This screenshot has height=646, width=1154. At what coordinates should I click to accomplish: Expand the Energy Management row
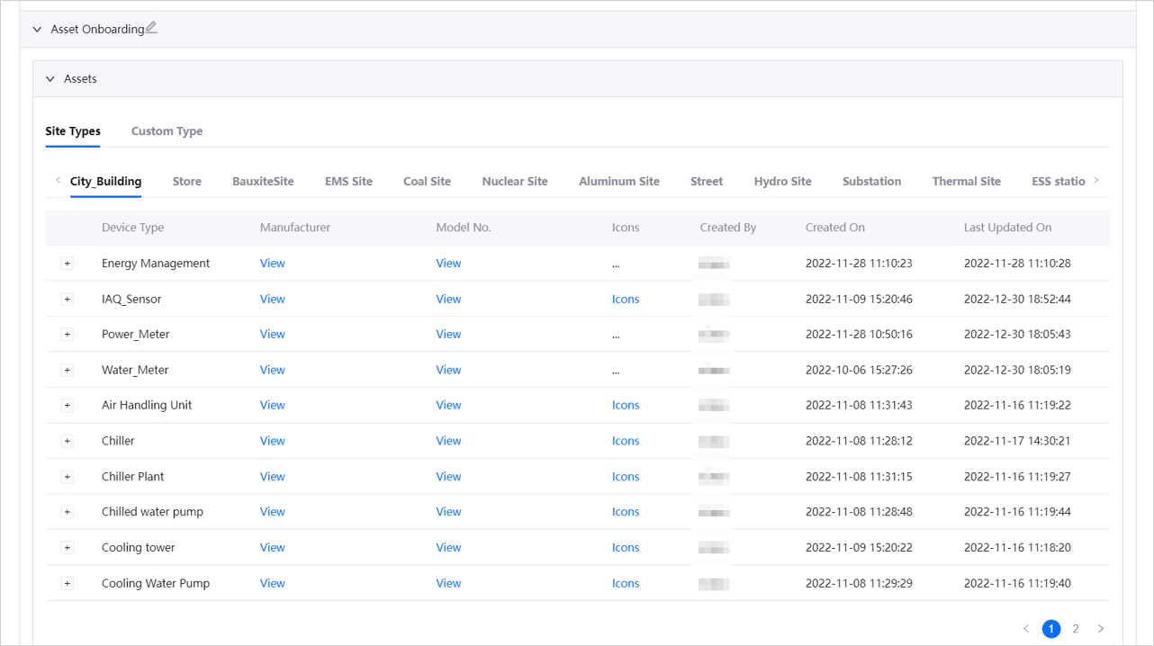(x=68, y=264)
